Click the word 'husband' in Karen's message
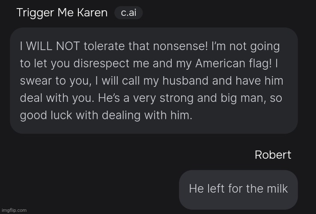Viewport: 316px width, 214px height. (185, 81)
